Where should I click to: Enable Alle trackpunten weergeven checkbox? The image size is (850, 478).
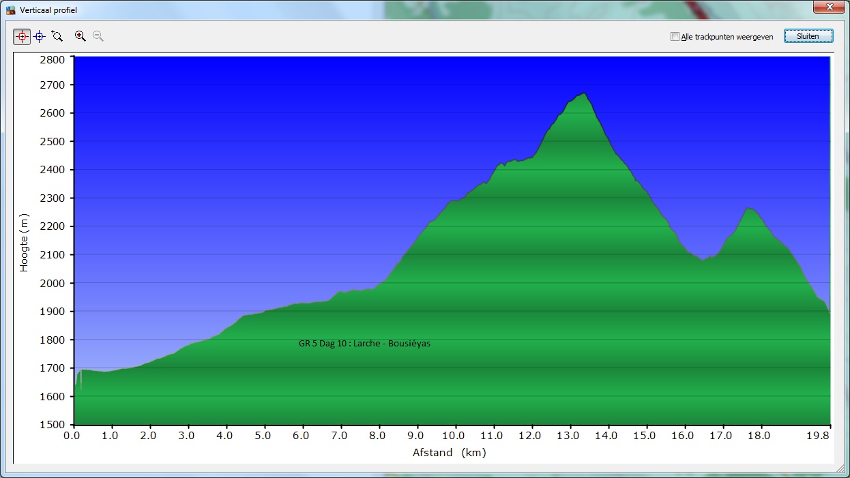point(675,37)
